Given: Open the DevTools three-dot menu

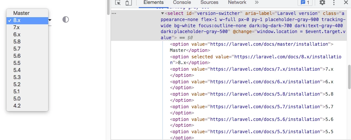Looking at the screenshot, I should (334, 3).
